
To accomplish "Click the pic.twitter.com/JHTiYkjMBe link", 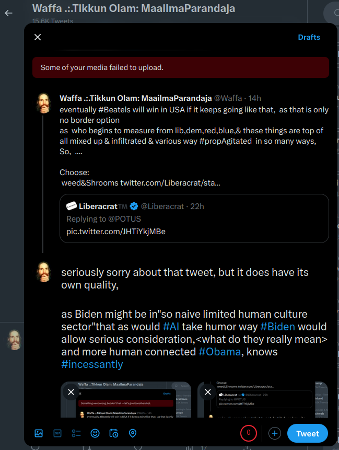I will (115, 231).
